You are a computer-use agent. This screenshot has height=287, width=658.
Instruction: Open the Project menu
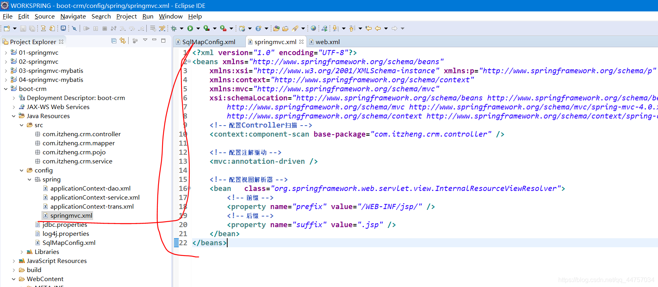point(127,17)
